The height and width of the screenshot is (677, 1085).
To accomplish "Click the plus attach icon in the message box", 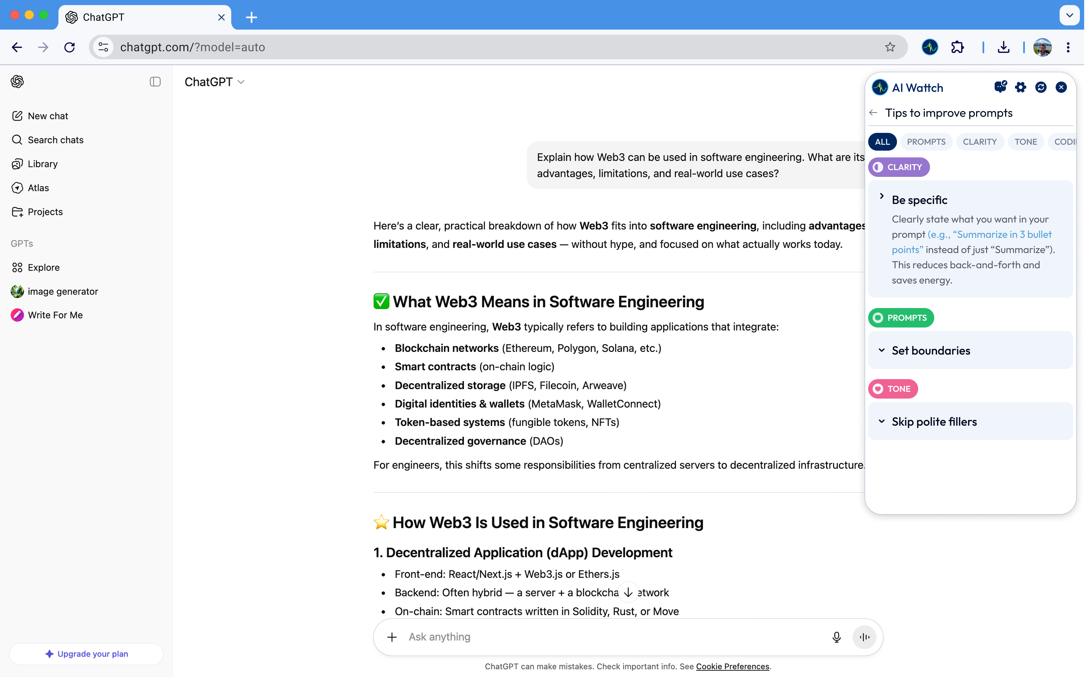I will [x=392, y=637].
